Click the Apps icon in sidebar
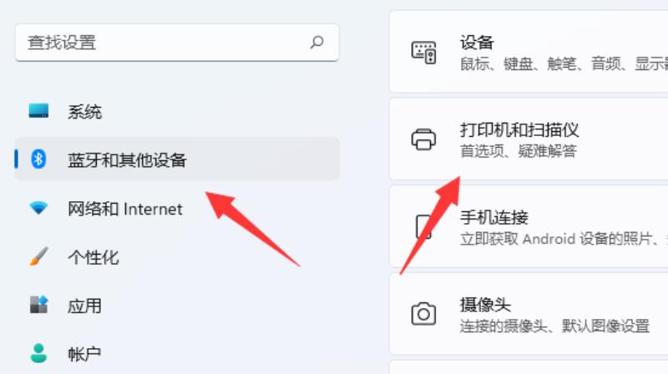This screenshot has width=668, height=374. (38, 305)
